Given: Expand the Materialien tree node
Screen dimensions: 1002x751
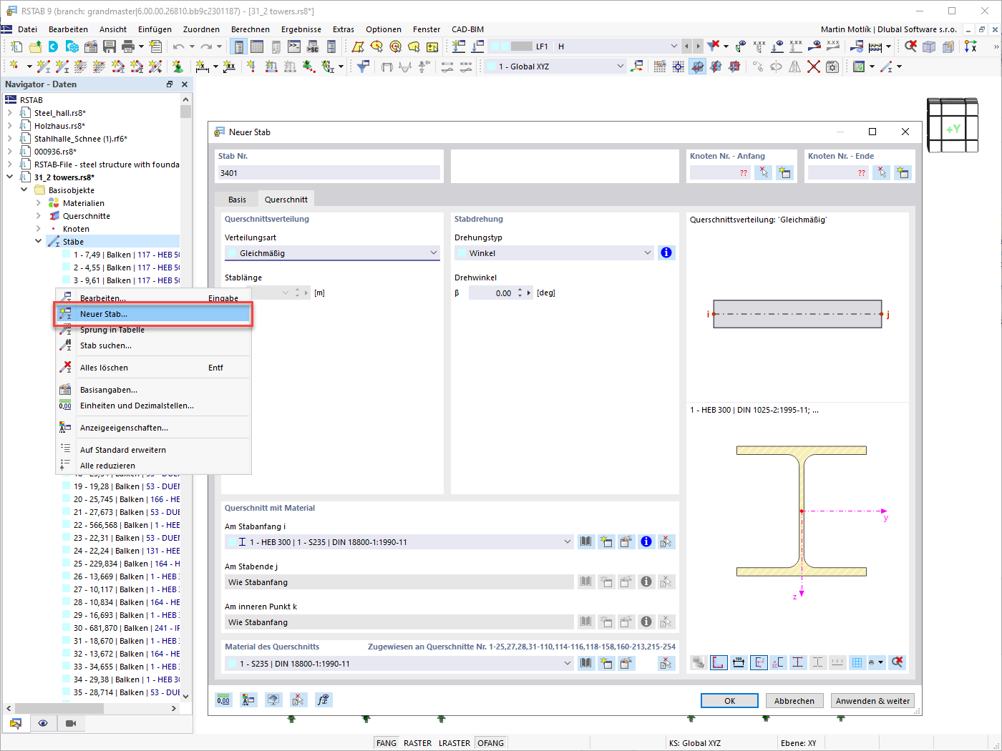Looking at the screenshot, I should 39,203.
